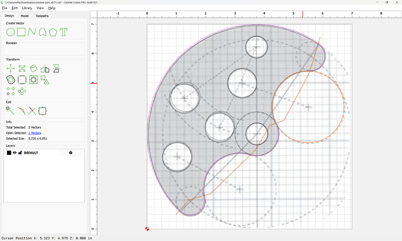Click the red origin marker on canvas
Image resolution: width=402 pixels, height=241 pixels.
(x=147, y=229)
